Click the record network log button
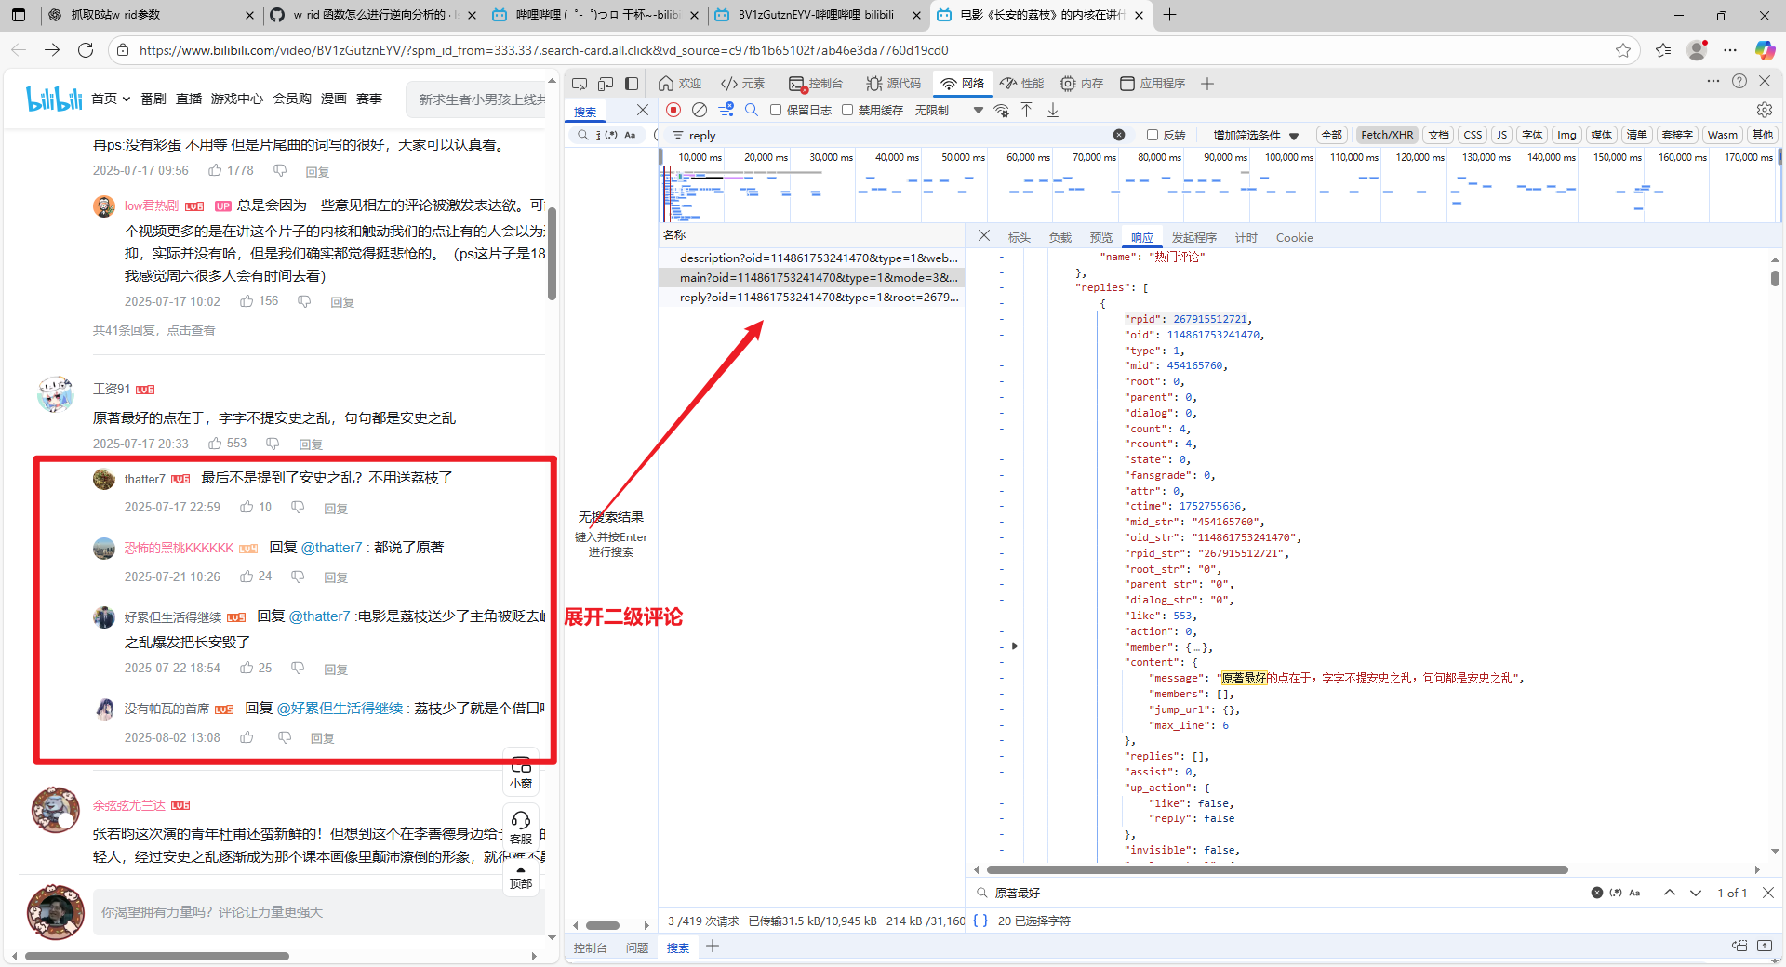The width and height of the screenshot is (1786, 967). coord(673,110)
